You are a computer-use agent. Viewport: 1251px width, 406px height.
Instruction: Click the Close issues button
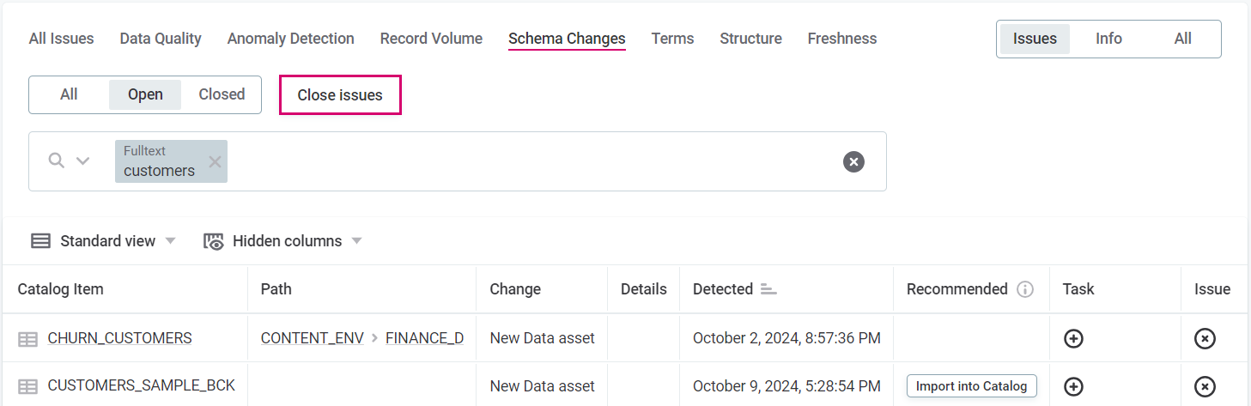[340, 95]
